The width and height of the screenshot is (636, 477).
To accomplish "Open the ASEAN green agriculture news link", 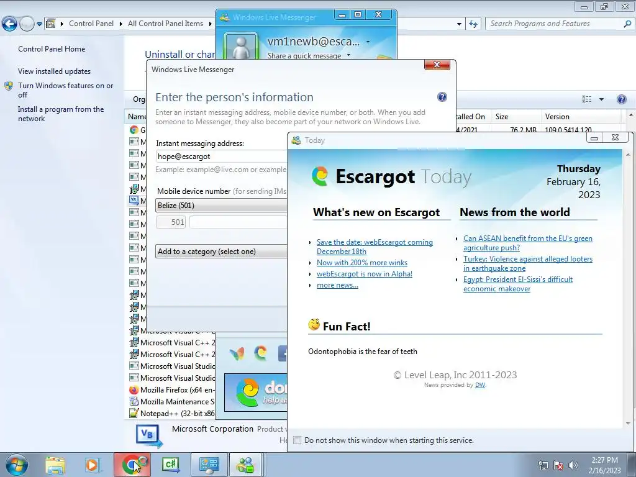I will 528,243.
